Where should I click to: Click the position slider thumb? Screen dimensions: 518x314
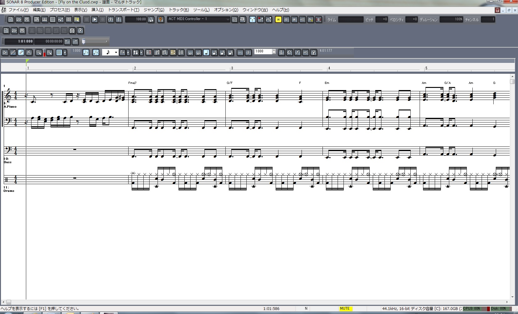[x=84, y=41]
